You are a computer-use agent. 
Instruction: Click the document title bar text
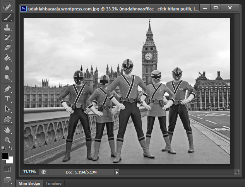pos(113,9)
